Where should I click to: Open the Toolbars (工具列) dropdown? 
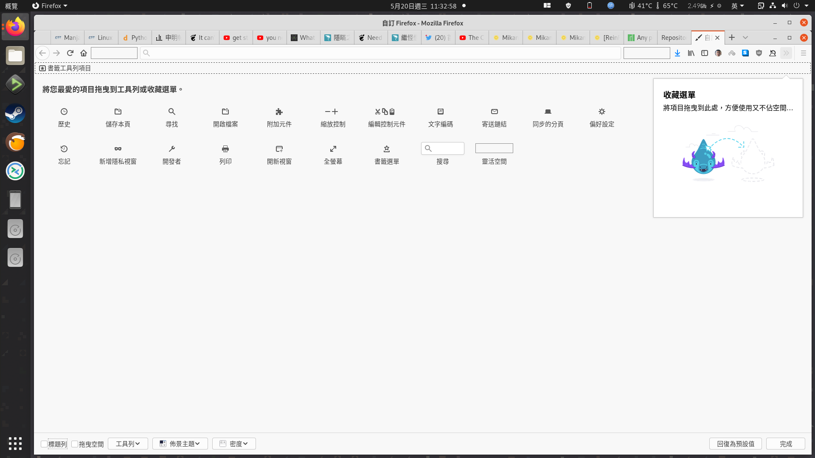pyautogui.click(x=128, y=444)
